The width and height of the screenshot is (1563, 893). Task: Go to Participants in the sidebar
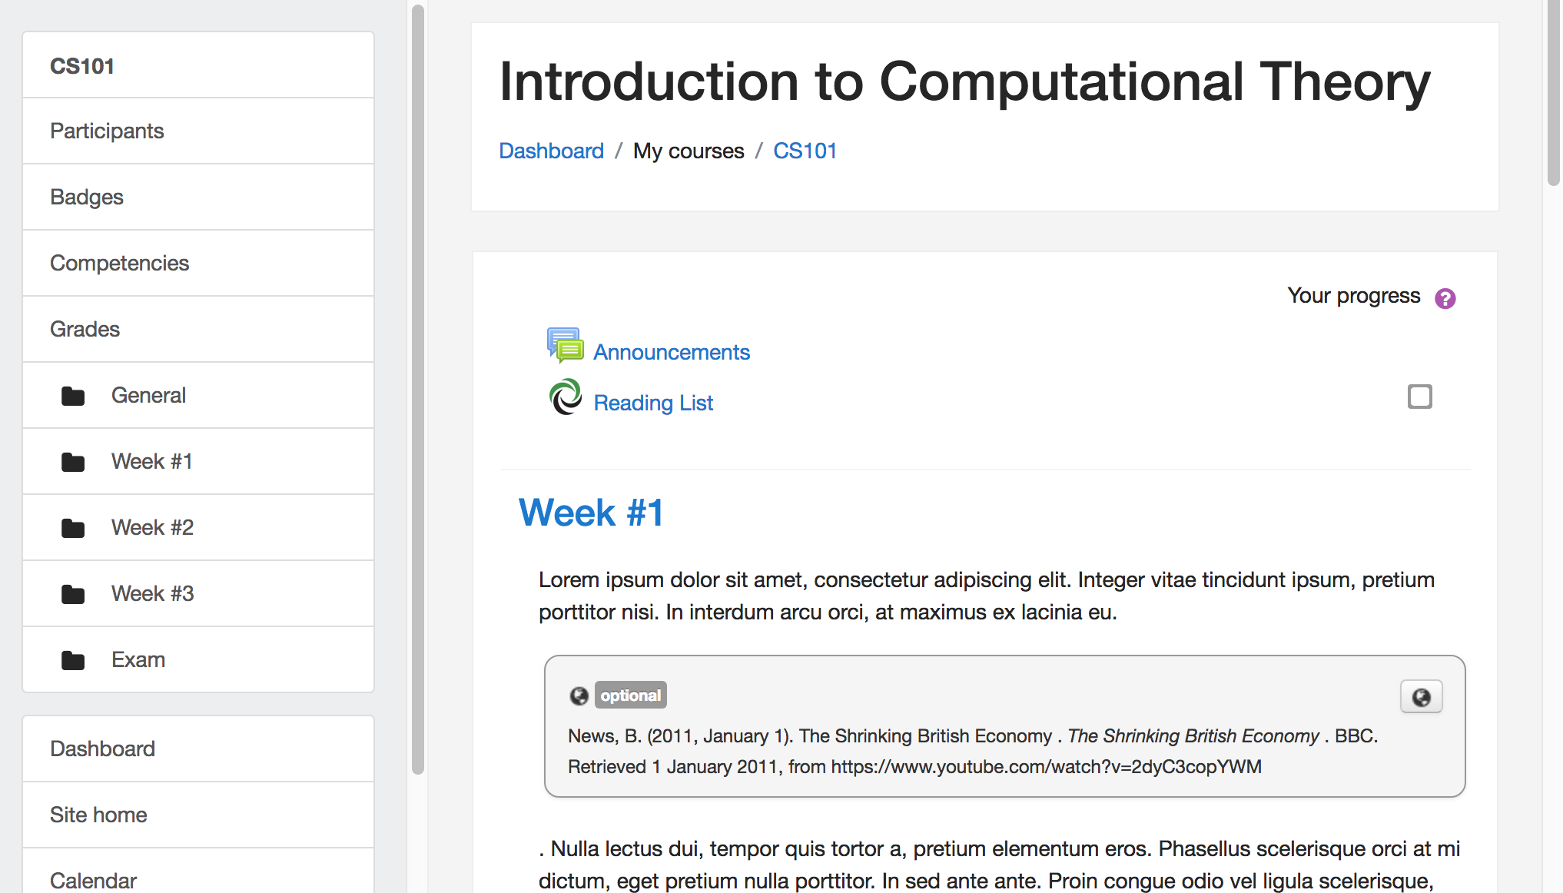[107, 131]
